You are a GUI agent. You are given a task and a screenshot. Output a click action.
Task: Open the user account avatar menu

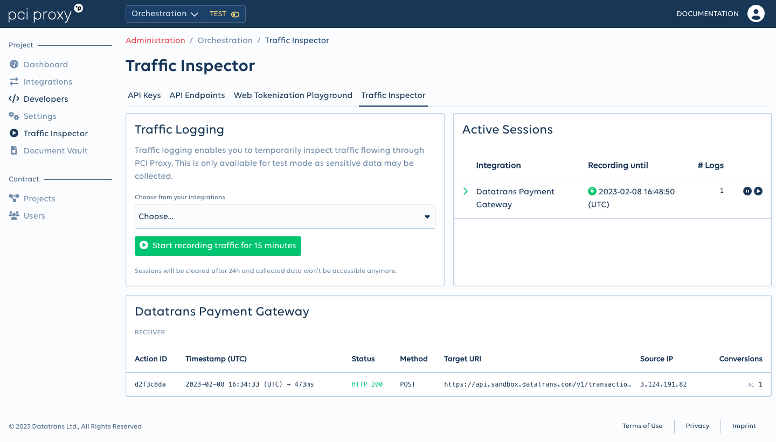[x=756, y=14]
